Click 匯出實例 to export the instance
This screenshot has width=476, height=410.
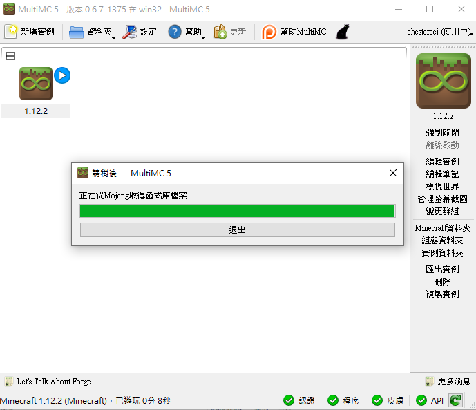click(x=442, y=270)
